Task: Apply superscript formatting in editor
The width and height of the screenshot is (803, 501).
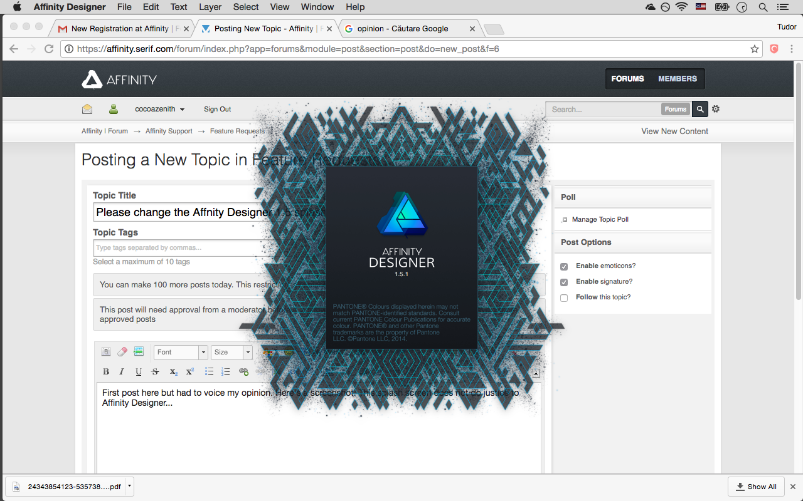Action: click(190, 372)
